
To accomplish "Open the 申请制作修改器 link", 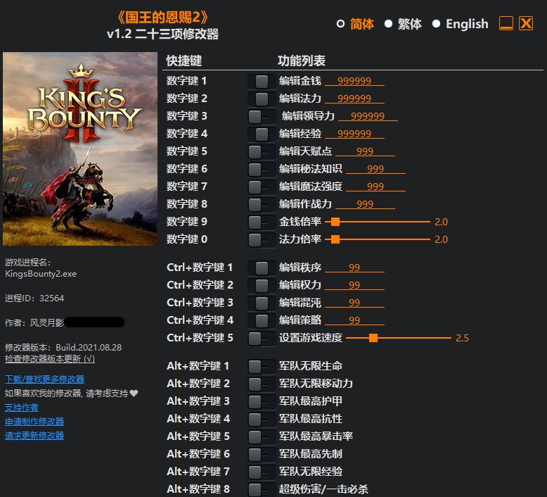I will (34, 422).
